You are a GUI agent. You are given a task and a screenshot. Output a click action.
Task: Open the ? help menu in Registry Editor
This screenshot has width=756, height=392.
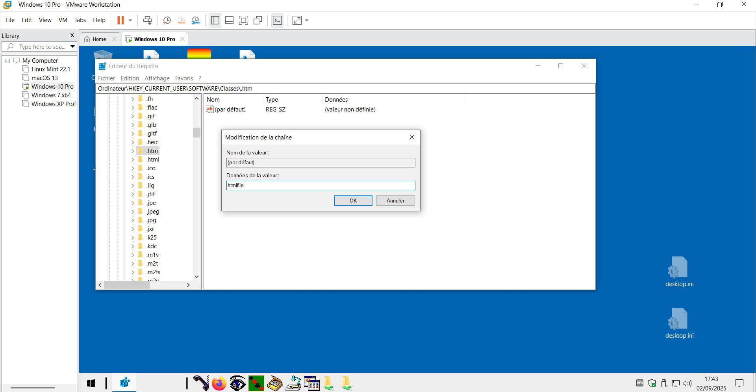[200, 78]
